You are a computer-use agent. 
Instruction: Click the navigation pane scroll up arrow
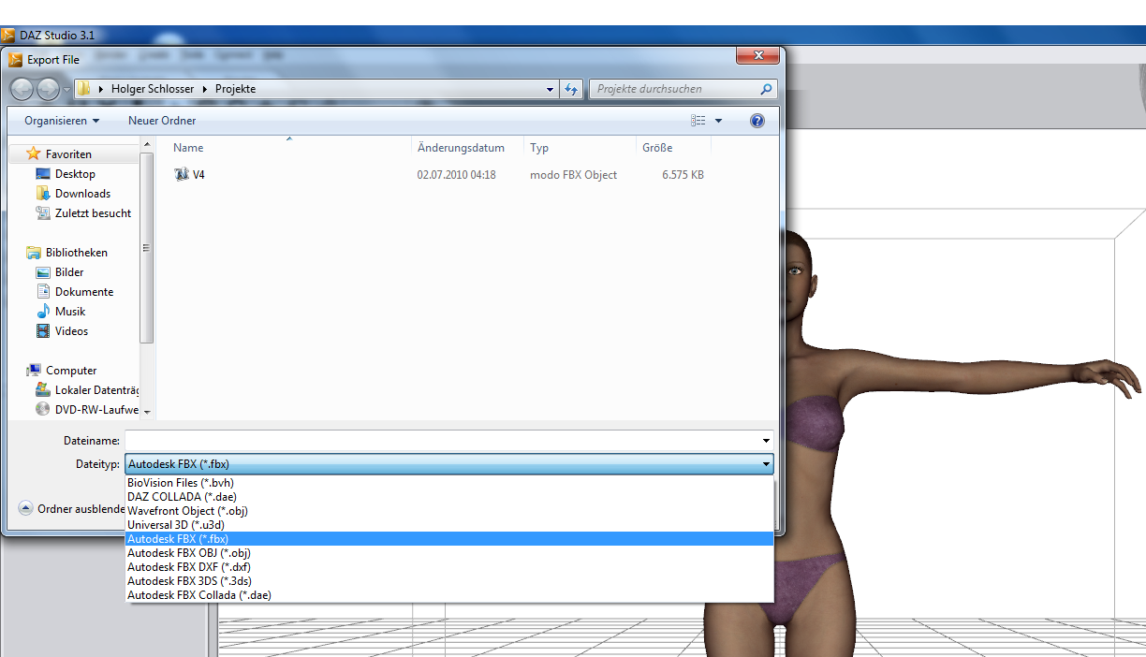click(x=147, y=144)
